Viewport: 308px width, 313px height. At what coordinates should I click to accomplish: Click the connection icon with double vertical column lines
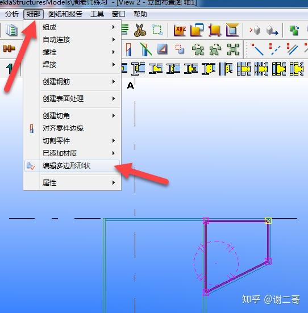click(x=226, y=69)
